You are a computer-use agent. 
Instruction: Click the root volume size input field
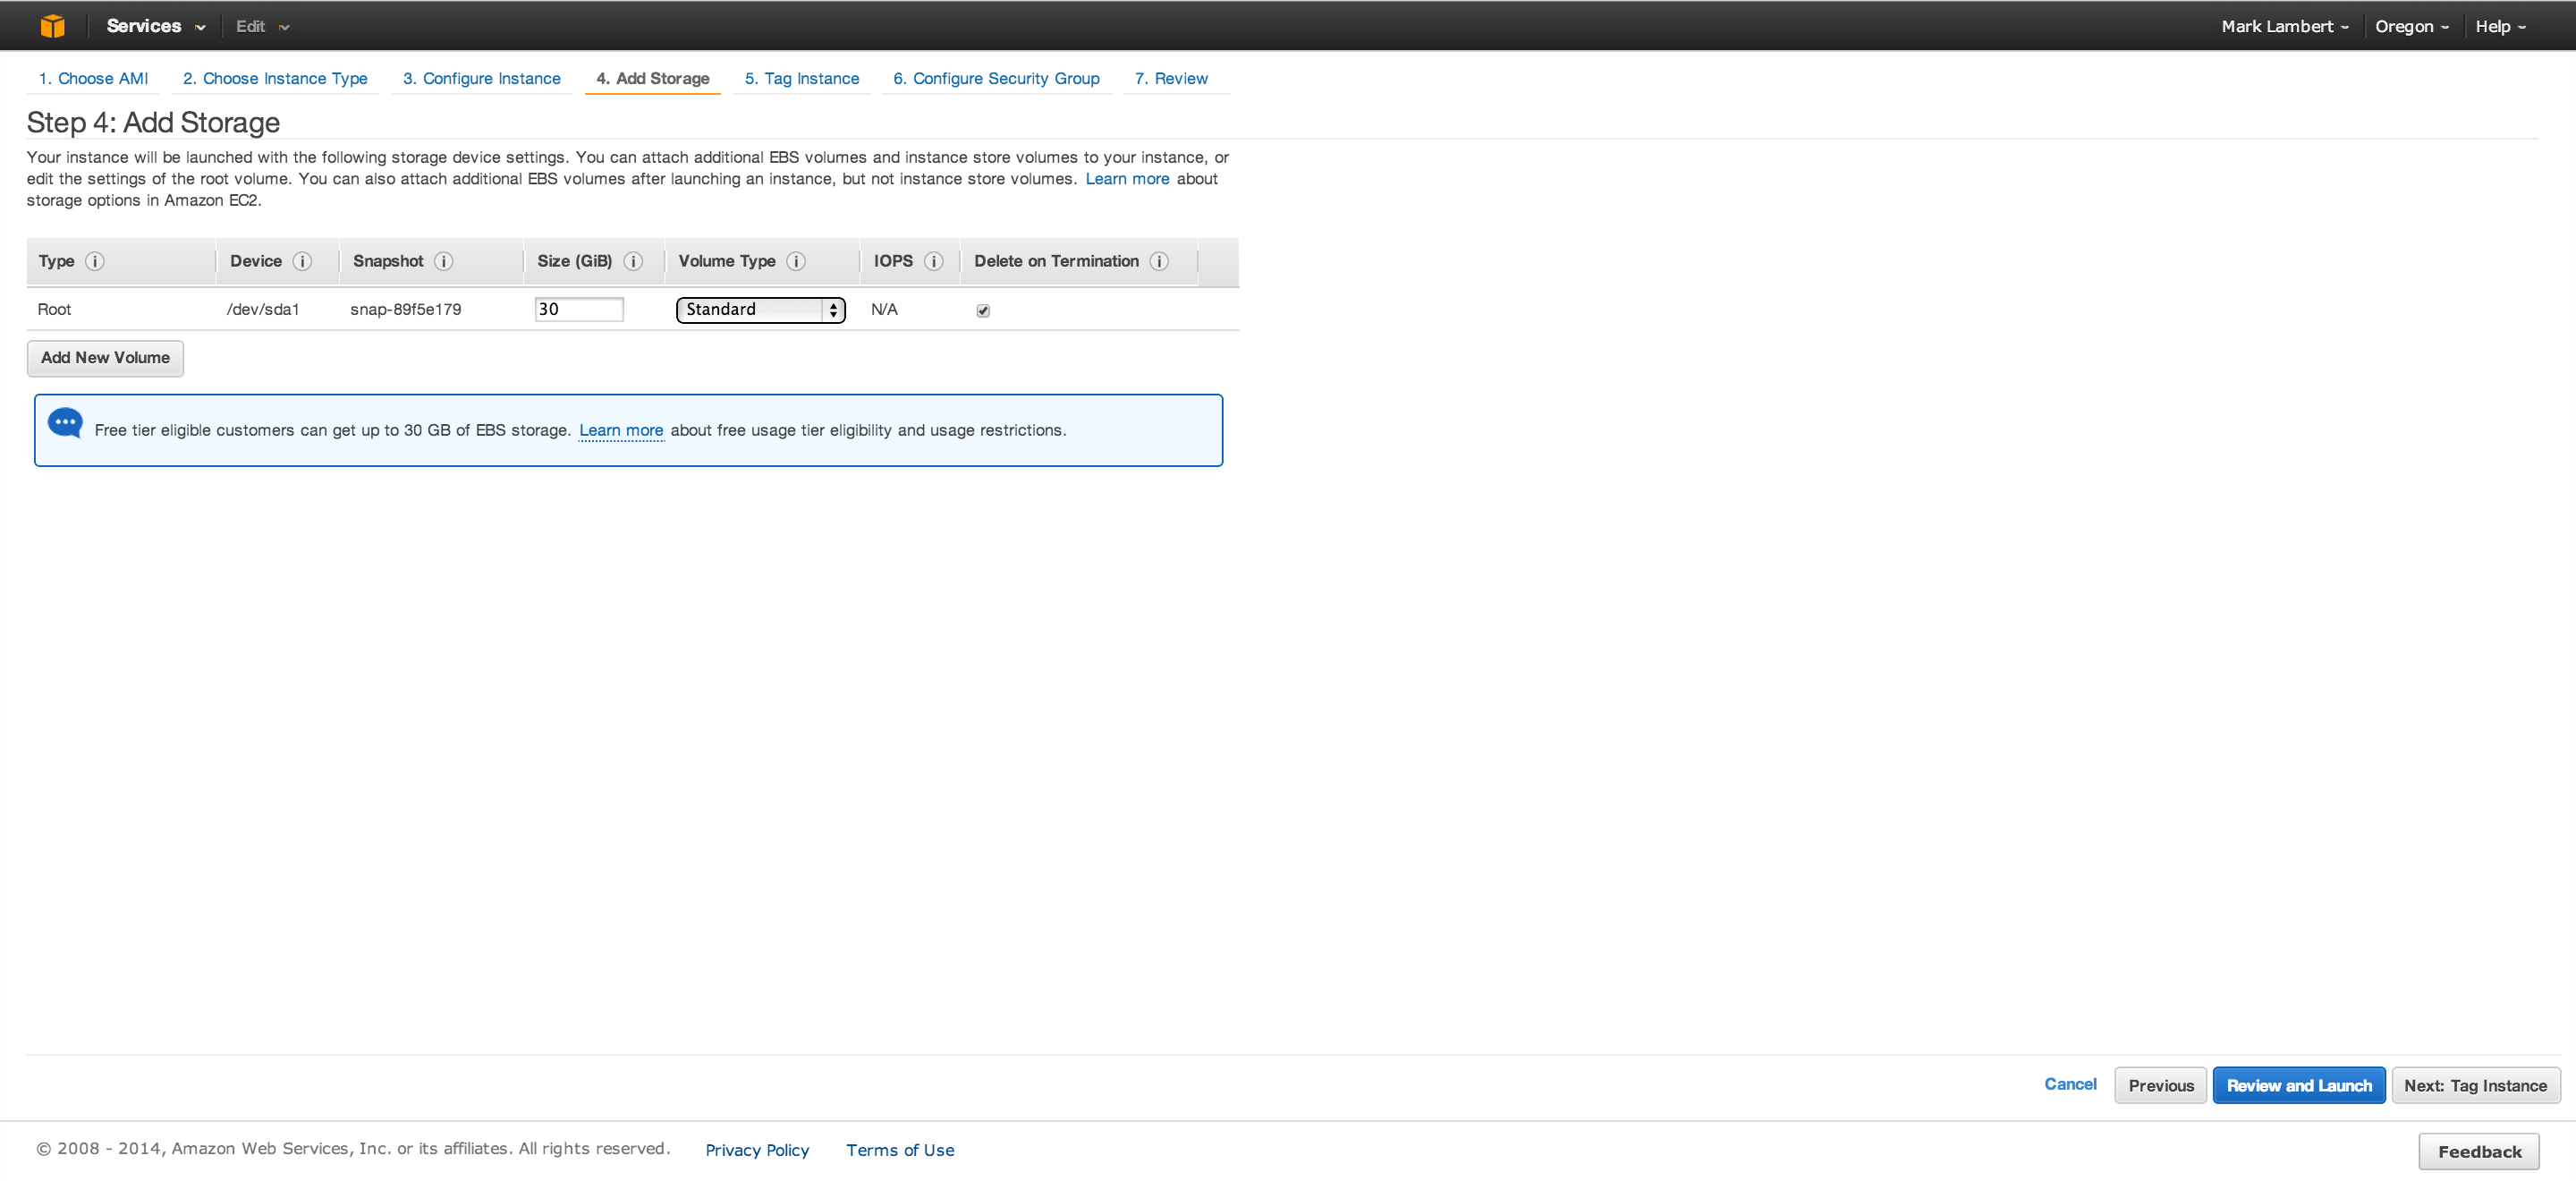pos(579,310)
